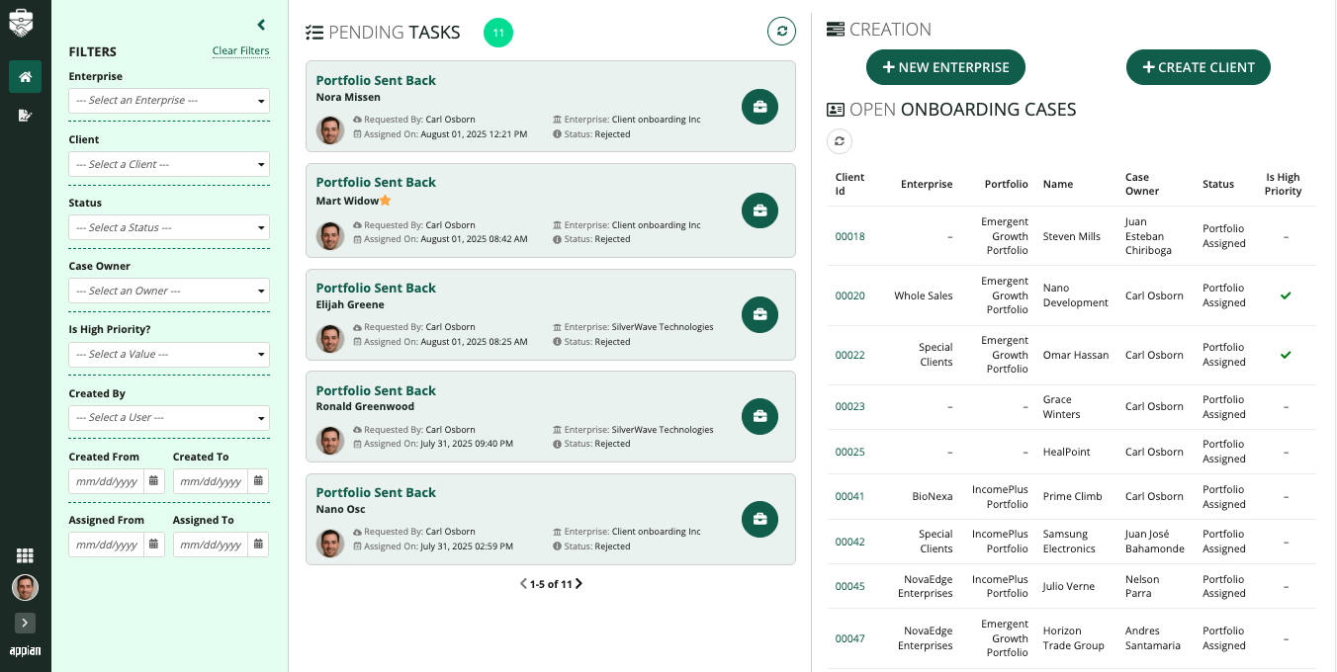Viewport: 1337px width, 672px height.
Task: Click the Created To date field
Action: [210, 481]
